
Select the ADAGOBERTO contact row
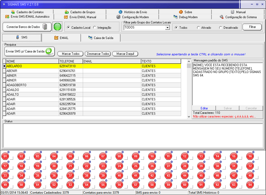pos(32,85)
